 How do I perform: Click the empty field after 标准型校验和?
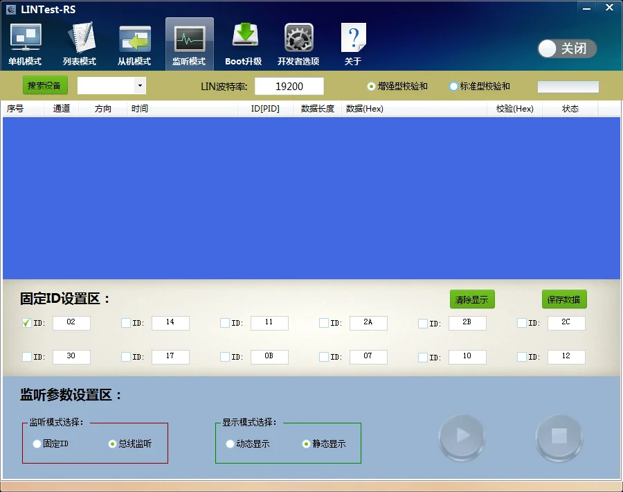(568, 87)
